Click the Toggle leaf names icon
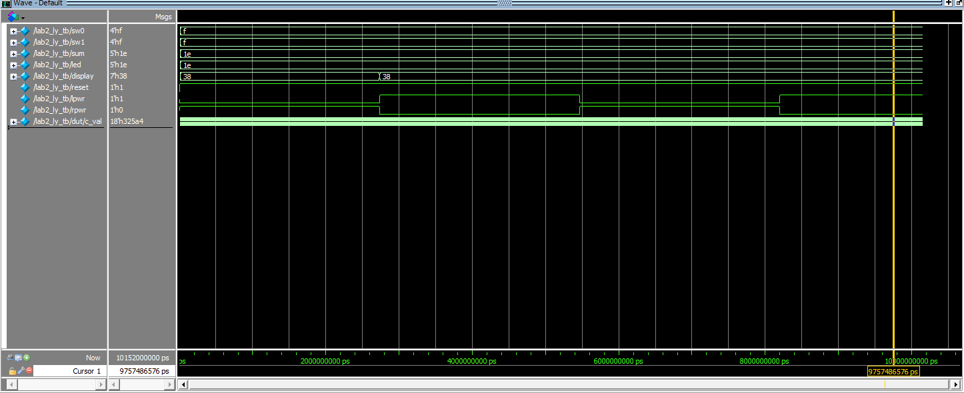 point(11,358)
